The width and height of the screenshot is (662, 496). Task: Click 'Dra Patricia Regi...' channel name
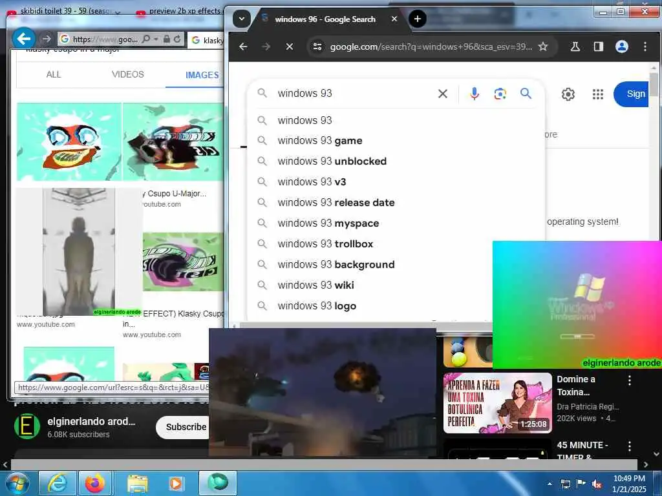(588, 407)
